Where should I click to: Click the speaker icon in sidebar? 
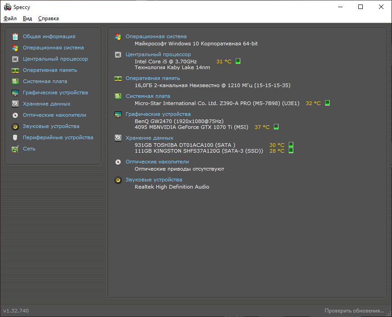point(15,127)
